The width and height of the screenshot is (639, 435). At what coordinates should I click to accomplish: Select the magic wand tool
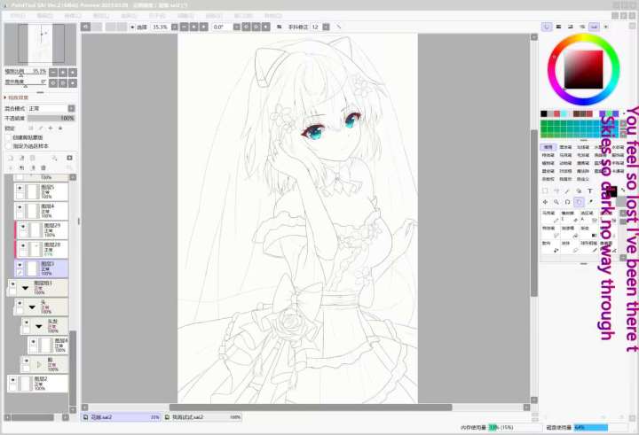[x=567, y=190]
